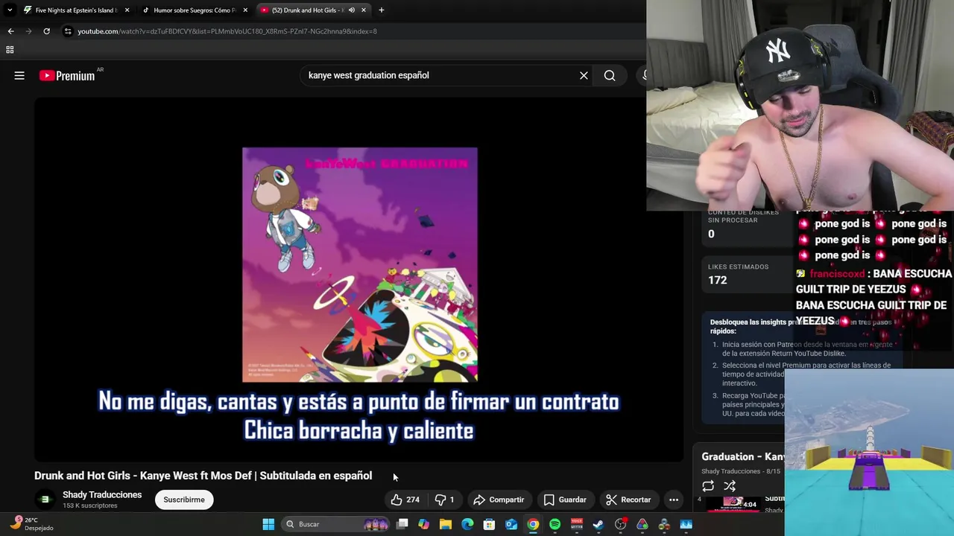Viewport: 954px width, 536px height.
Task: Mute the Drunk and Hot Girls tab audio
Action: click(352, 10)
